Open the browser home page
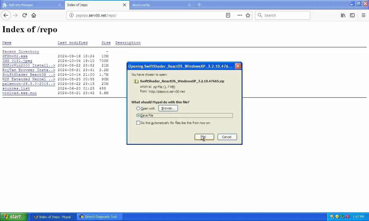 (x=34, y=15)
